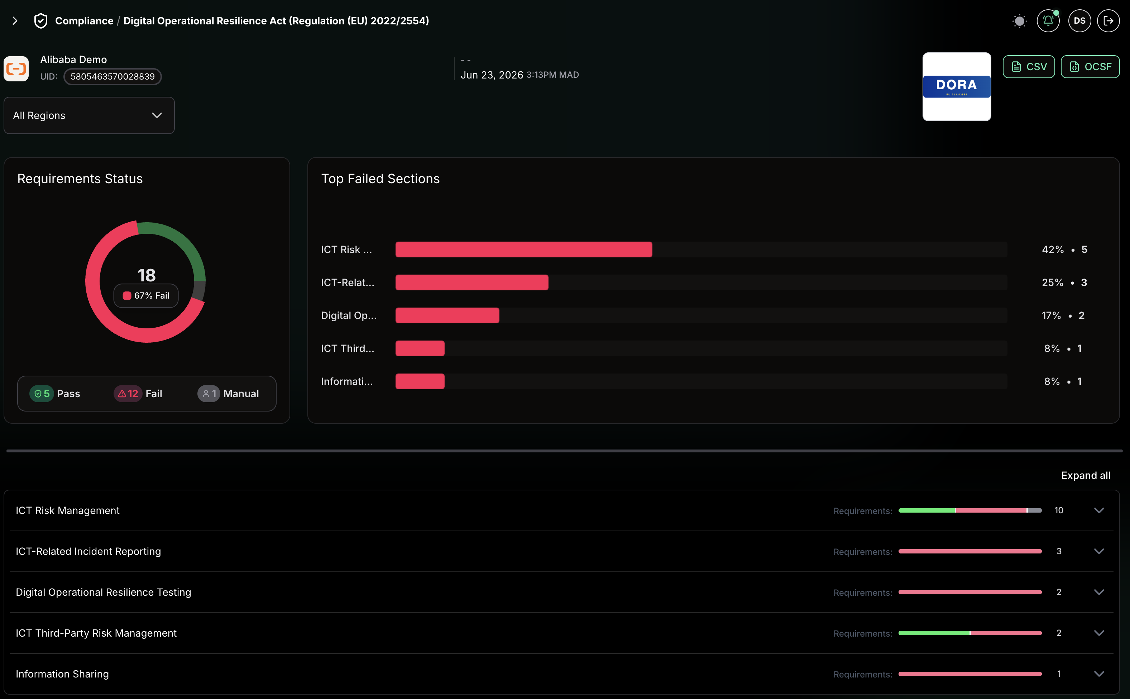Expand ICT Third-Party Risk Management chevron
Viewport: 1130px width, 699px height.
click(x=1099, y=633)
